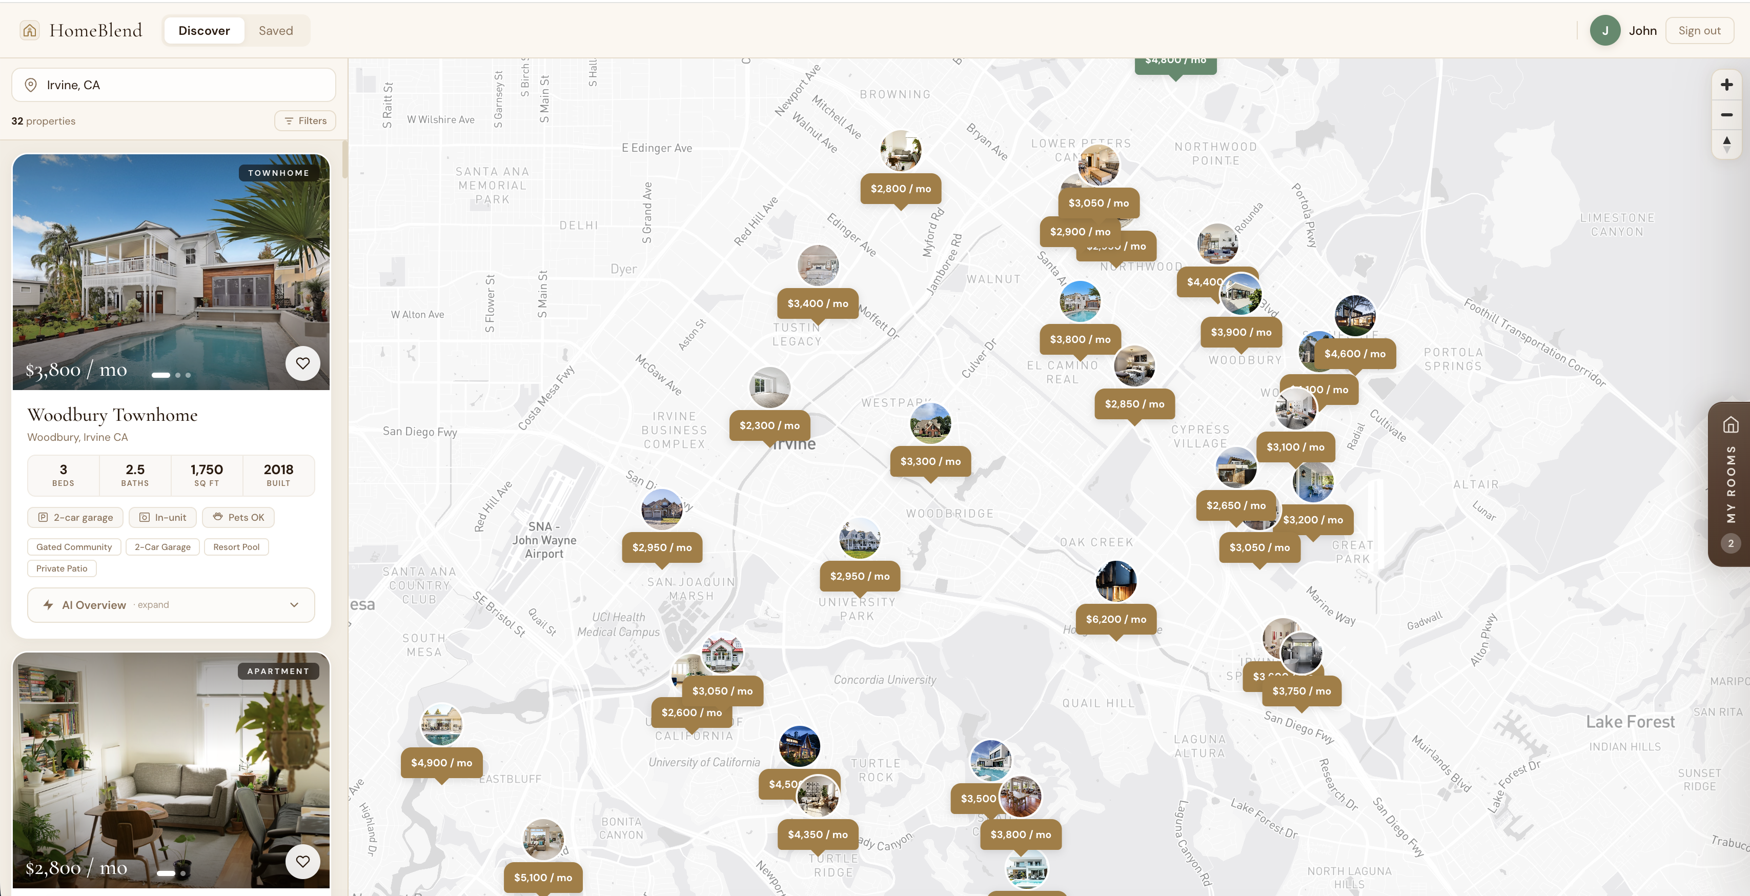Save the $2,800 apartment with heart
1750x896 pixels.
(302, 861)
